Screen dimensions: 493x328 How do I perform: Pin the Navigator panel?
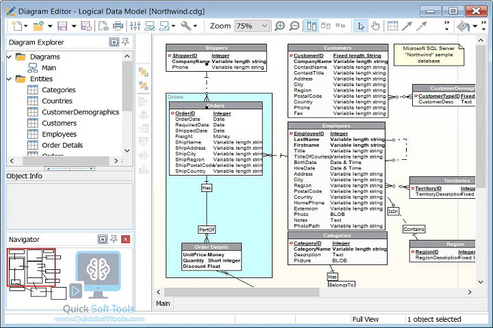click(x=114, y=239)
